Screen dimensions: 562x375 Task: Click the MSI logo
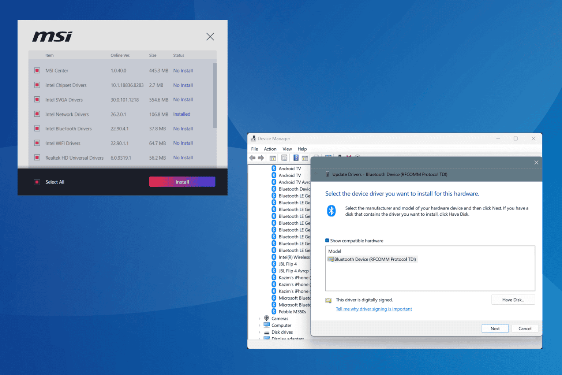[52, 37]
